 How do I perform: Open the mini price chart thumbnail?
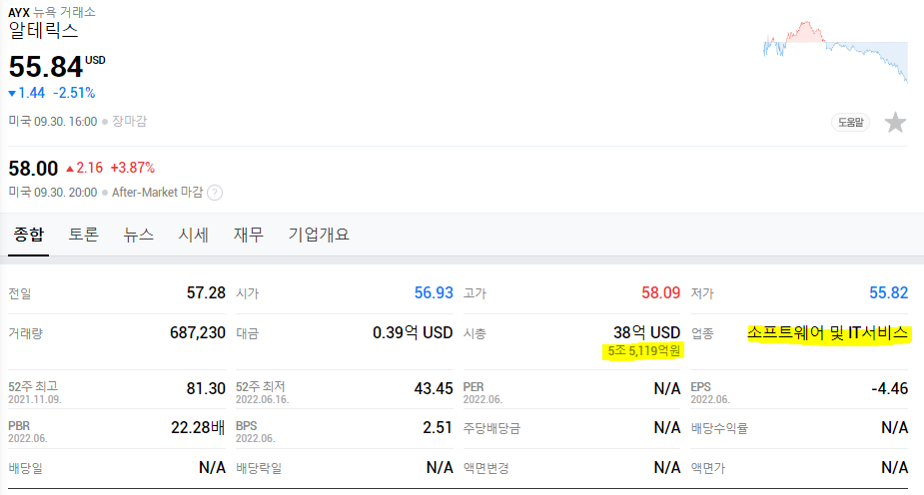click(x=836, y=52)
